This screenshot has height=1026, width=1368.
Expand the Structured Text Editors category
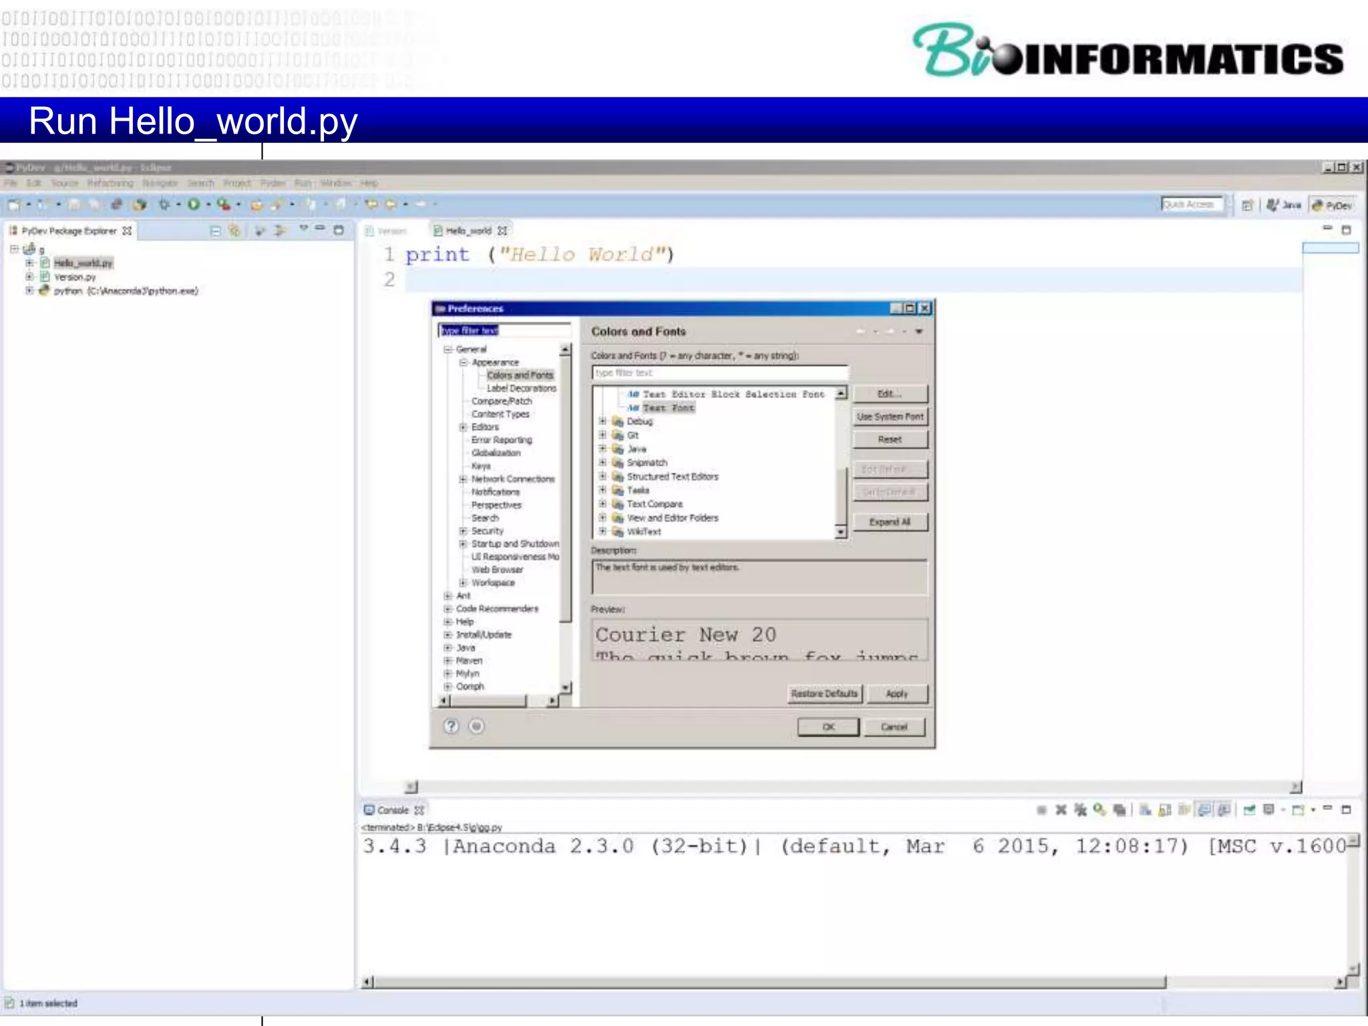pyautogui.click(x=603, y=476)
